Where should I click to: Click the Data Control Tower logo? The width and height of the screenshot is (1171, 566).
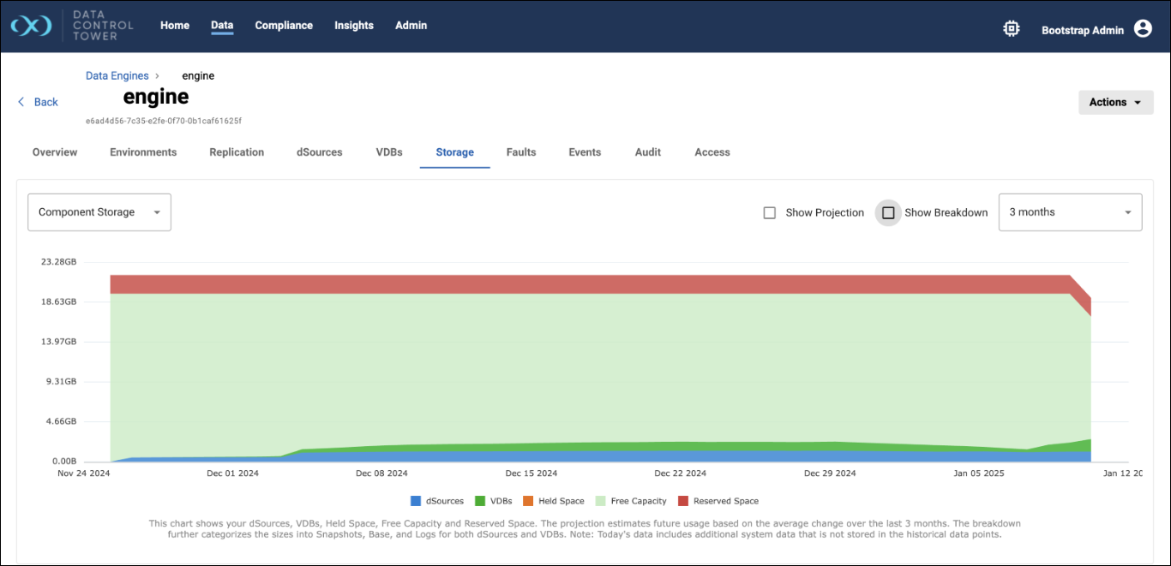[31, 26]
